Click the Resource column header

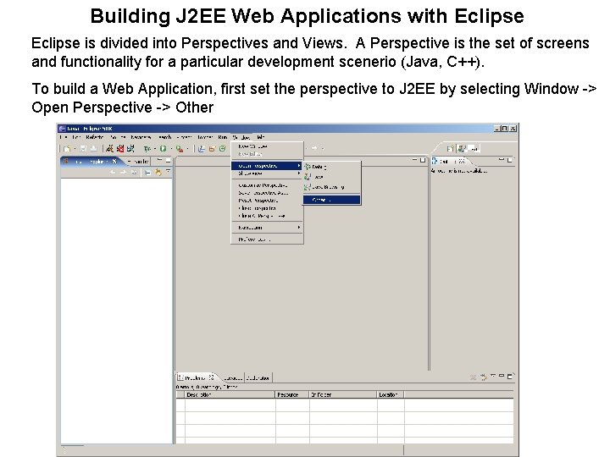292,394
